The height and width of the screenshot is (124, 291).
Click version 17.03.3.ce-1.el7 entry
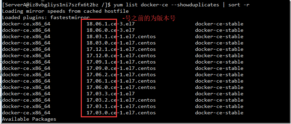coord(111,94)
